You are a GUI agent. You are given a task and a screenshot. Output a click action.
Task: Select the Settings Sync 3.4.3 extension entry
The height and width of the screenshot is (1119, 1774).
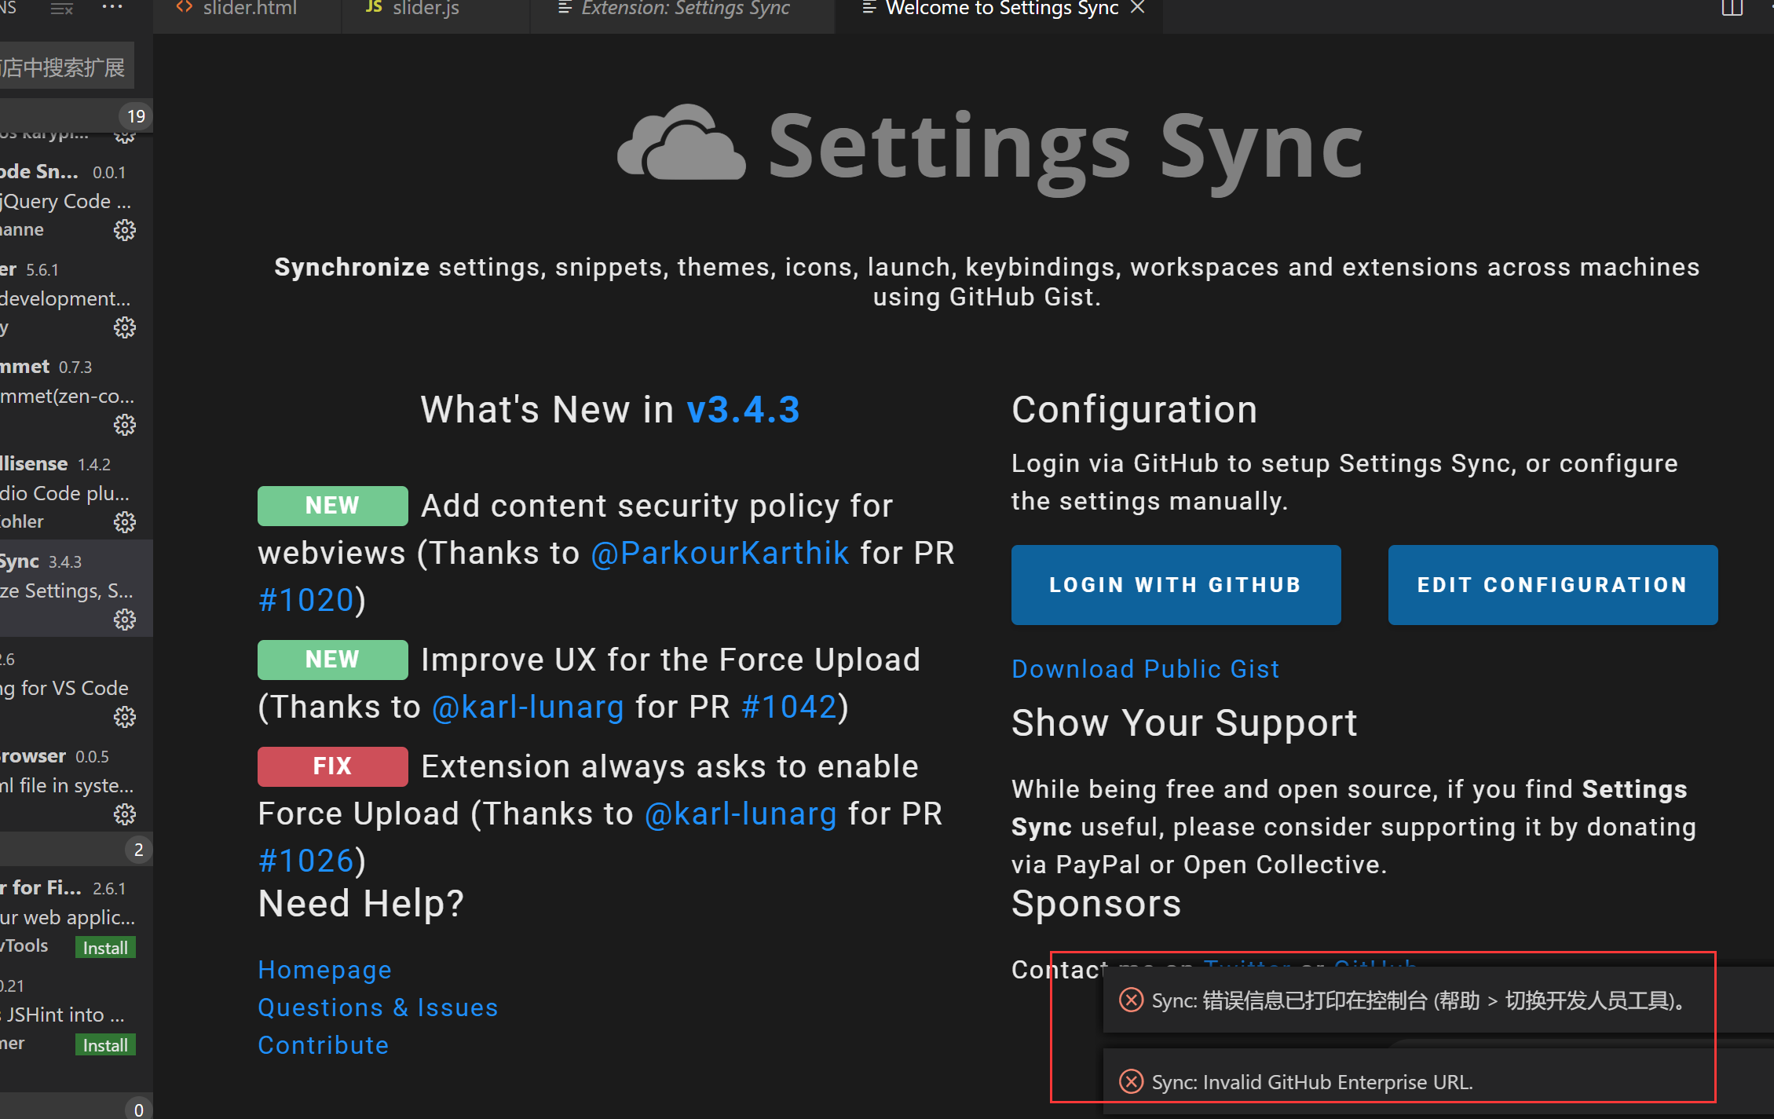click(76, 589)
